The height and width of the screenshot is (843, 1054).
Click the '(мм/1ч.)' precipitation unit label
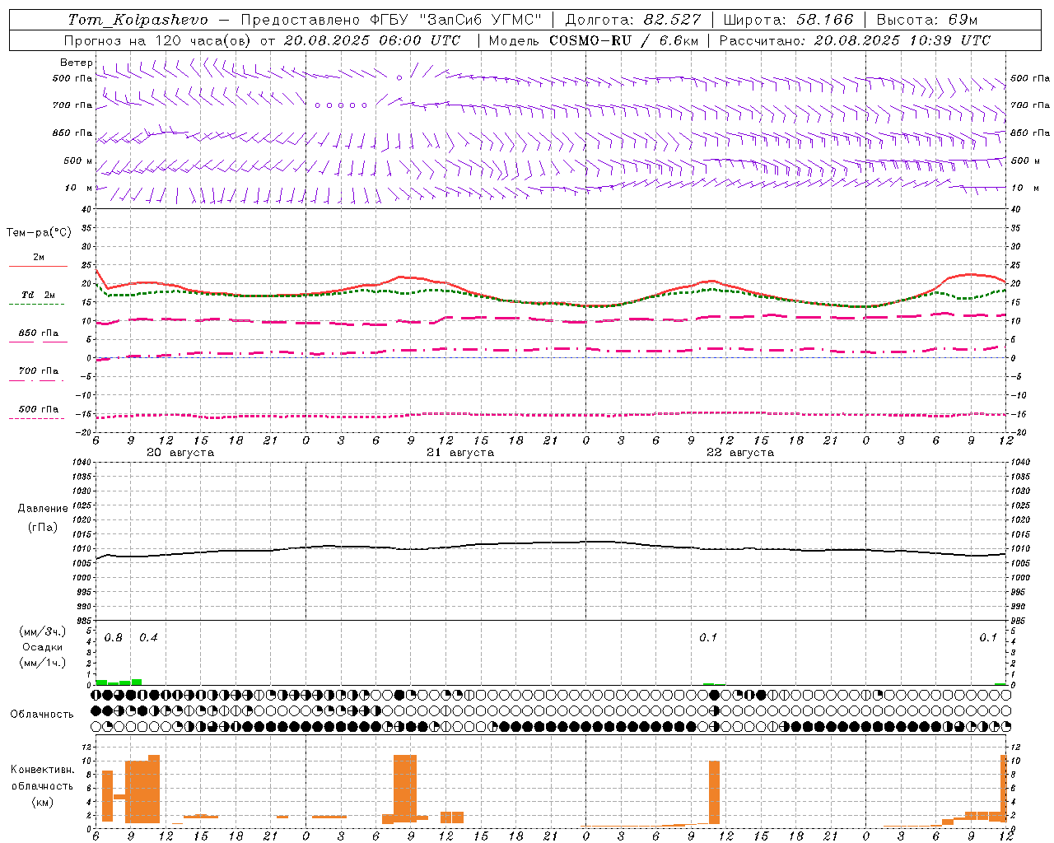tap(42, 662)
